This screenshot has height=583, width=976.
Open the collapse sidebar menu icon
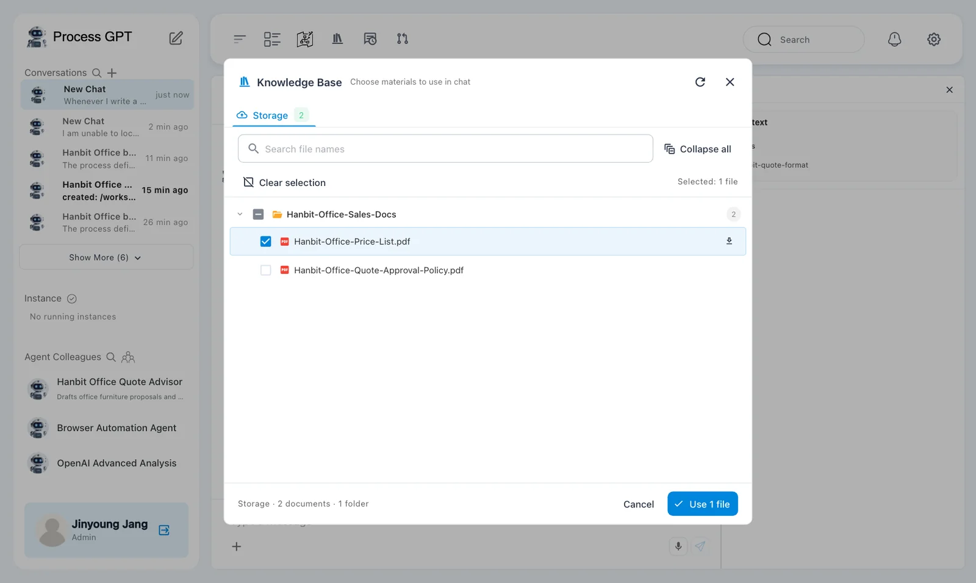point(240,39)
